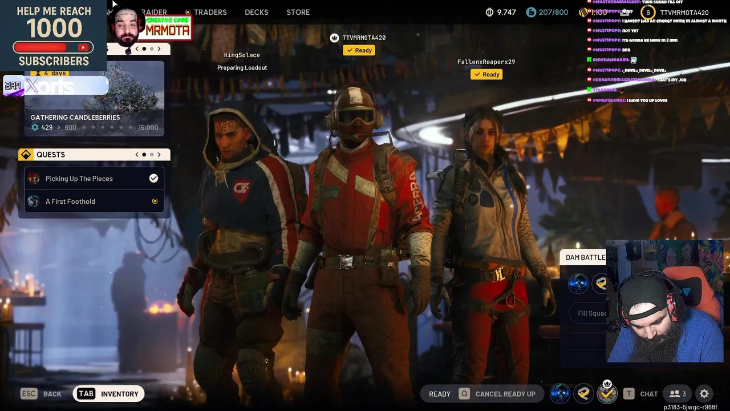The width and height of the screenshot is (730, 411).
Task: Select the middle squad avatar with yellow checkmark
Action: click(x=583, y=393)
